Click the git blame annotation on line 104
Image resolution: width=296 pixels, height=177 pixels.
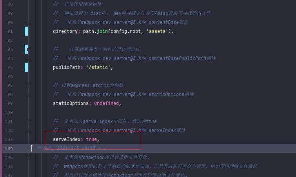pos(72,148)
